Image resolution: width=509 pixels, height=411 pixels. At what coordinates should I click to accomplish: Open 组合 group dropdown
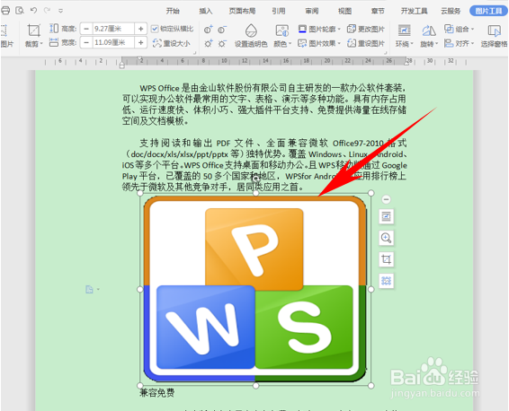pos(459,29)
